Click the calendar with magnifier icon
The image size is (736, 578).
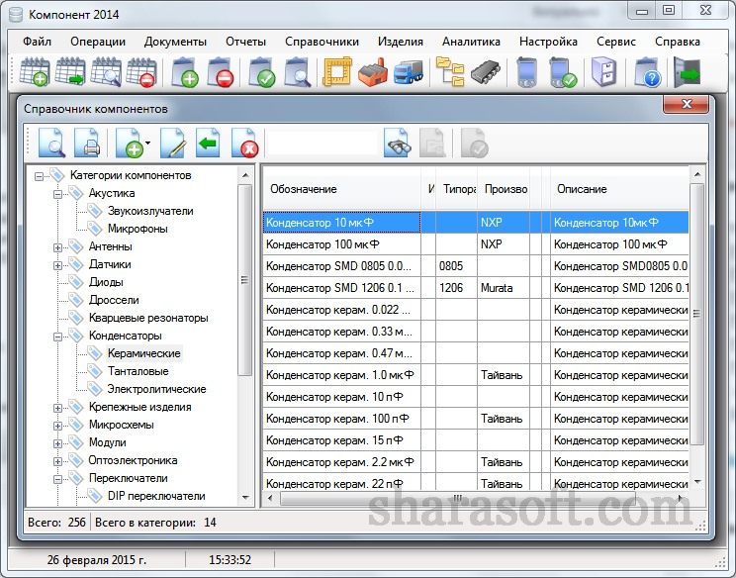[x=106, y=72]
